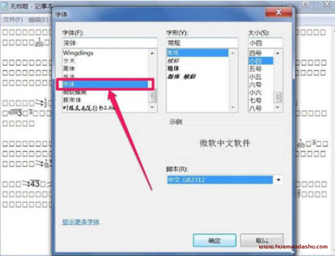This screenshot has height=256, width=335.
Task: Choose 粗体 font style
Action: point(173,68)
